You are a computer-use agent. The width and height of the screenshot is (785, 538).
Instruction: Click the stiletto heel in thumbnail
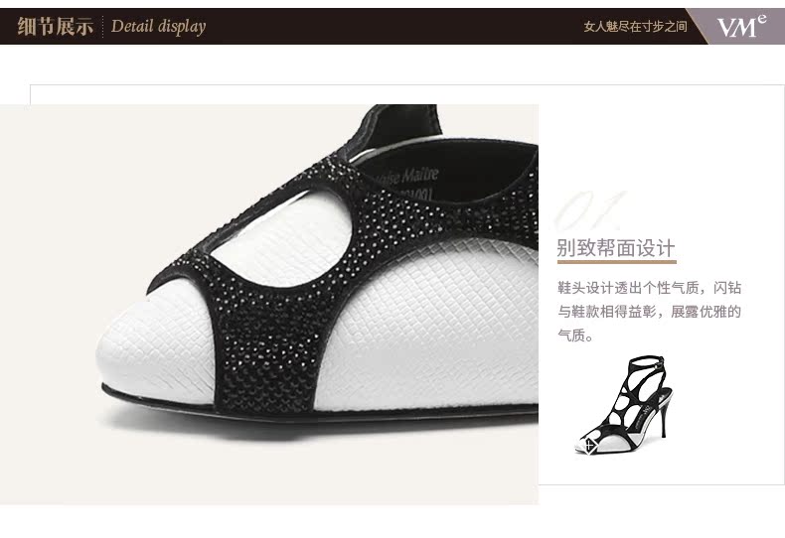[x=664, y=415]
